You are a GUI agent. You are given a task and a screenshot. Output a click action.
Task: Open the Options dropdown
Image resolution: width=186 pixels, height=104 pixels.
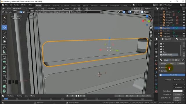(149, 9)
